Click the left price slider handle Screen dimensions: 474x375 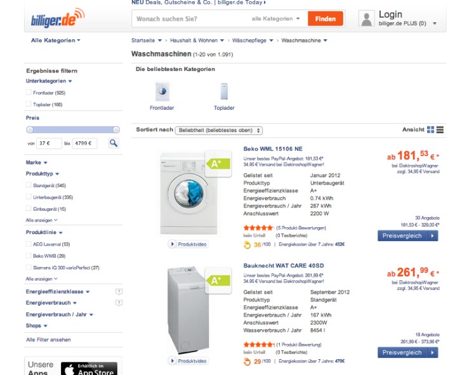[30, 129]
